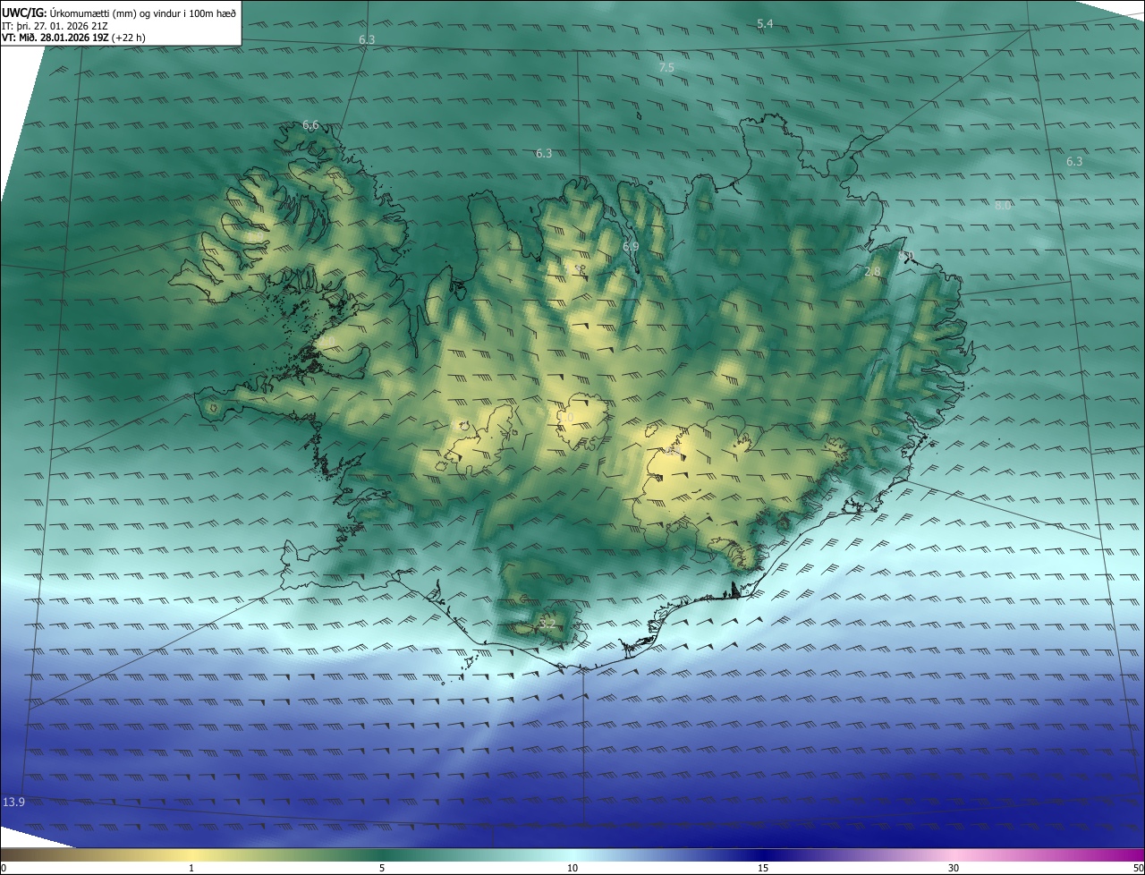Click the colour scale tick label 15

coord(763,868)
